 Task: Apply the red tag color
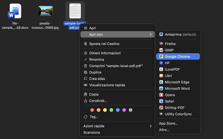[92, 110]
